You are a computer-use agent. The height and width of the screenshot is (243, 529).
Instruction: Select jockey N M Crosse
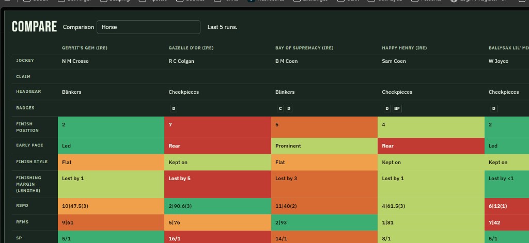75,61
